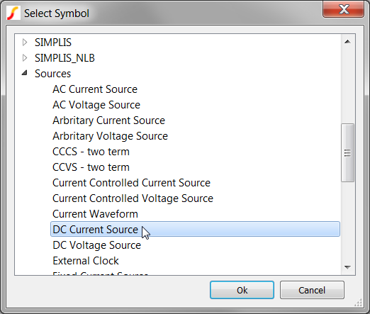Select DC Voltage Source
This screenshot has height=314, width=370.
[96, 245]
